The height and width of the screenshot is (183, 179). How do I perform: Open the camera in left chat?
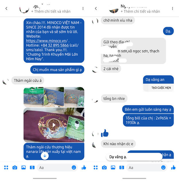click(x=15, y=168)
